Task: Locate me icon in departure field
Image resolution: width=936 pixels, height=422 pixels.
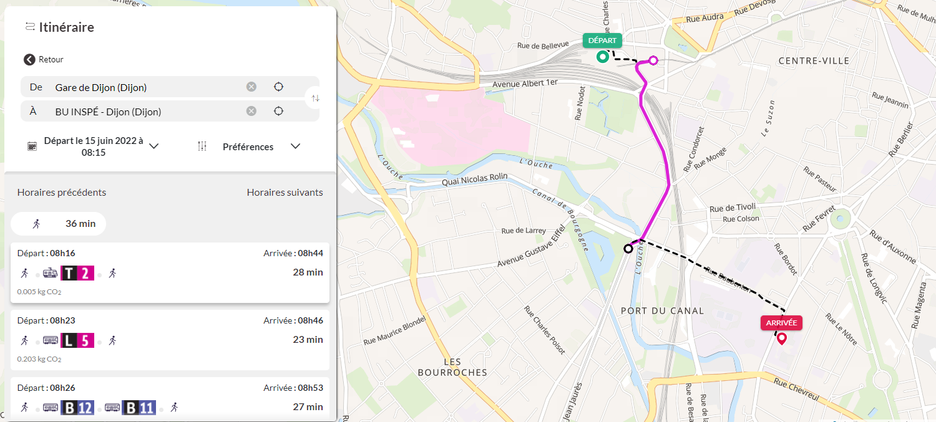Action: pyautogui.click(x=278, y=87)
